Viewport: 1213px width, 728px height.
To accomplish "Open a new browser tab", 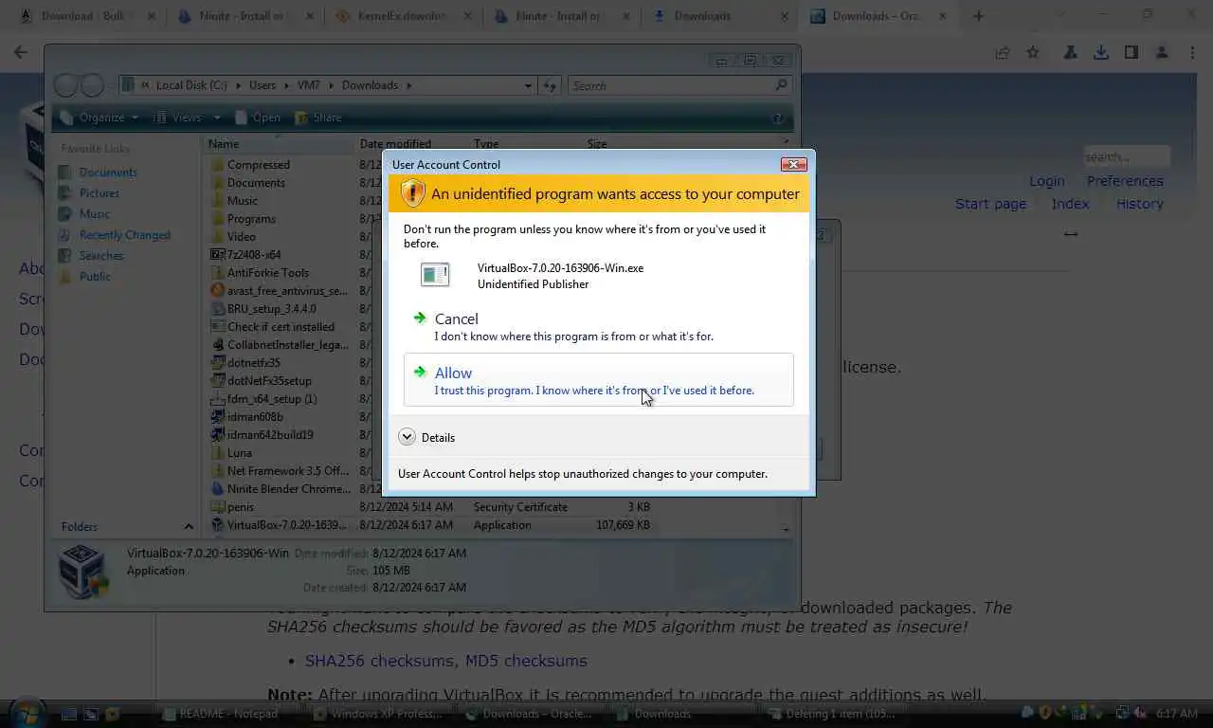I will [x=979, y=16].
